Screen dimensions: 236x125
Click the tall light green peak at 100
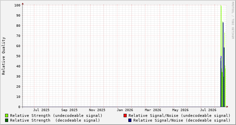221,30
